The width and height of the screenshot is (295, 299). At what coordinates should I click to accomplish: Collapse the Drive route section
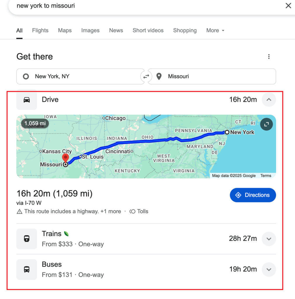point(269,100)
